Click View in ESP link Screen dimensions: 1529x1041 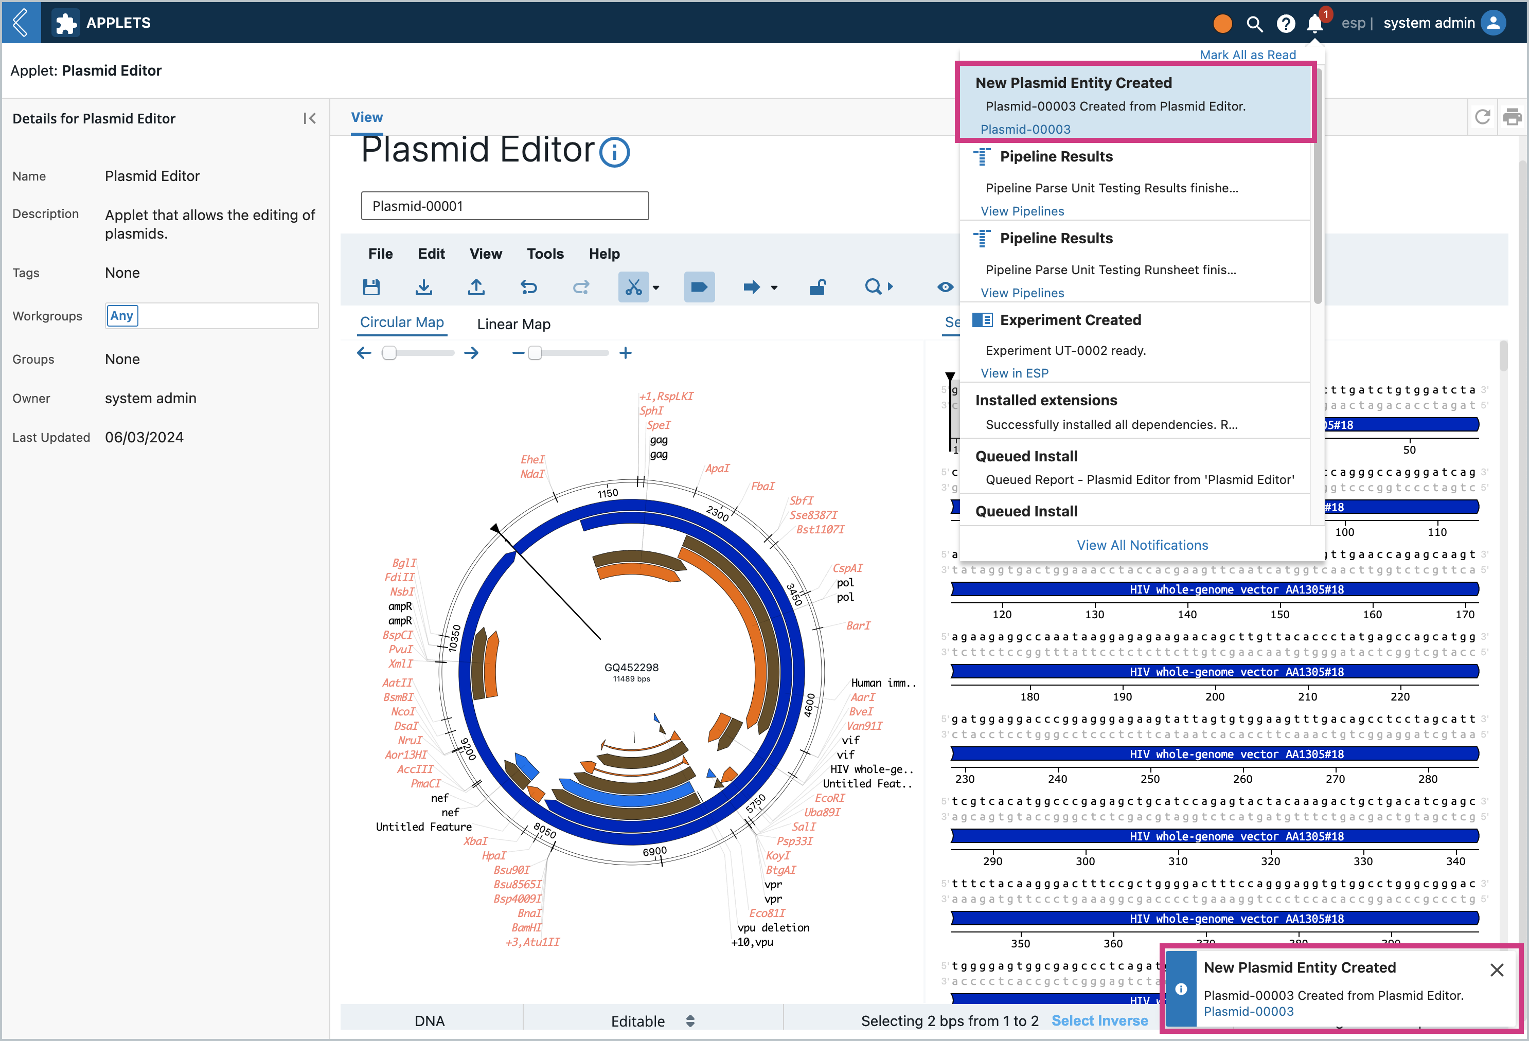[x=1014, y=373]
